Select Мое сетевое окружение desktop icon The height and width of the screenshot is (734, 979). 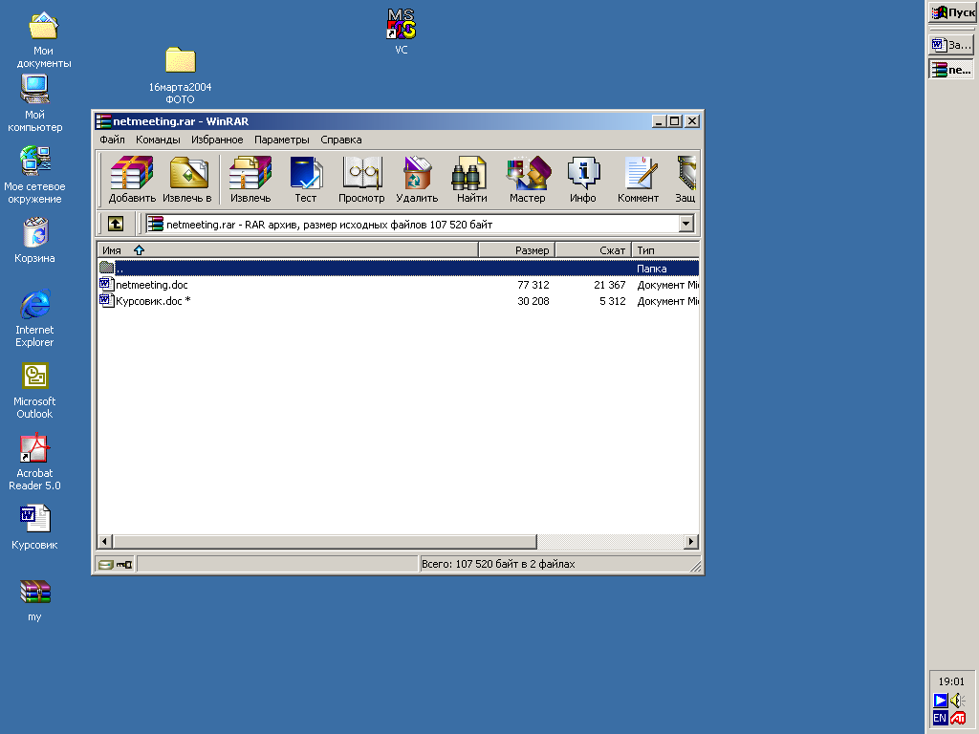tap(35, 176)
